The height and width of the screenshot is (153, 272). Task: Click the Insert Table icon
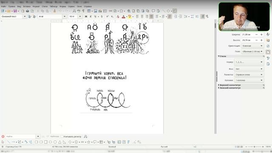coord(89,11)
